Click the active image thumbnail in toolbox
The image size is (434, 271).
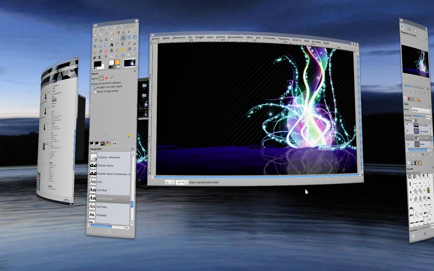coord(130,63)
